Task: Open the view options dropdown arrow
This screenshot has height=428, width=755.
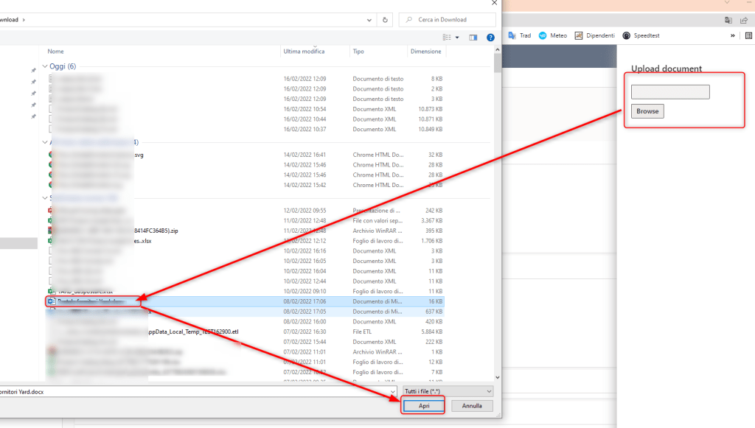Action: [457, 37]
